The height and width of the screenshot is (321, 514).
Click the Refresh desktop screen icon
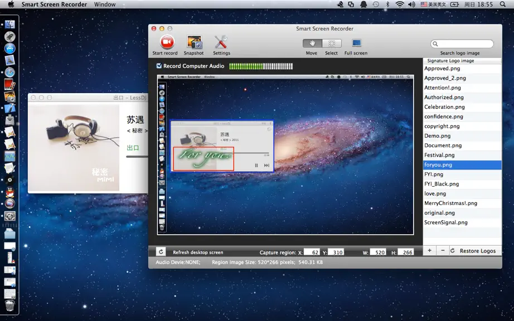[161, 251]
